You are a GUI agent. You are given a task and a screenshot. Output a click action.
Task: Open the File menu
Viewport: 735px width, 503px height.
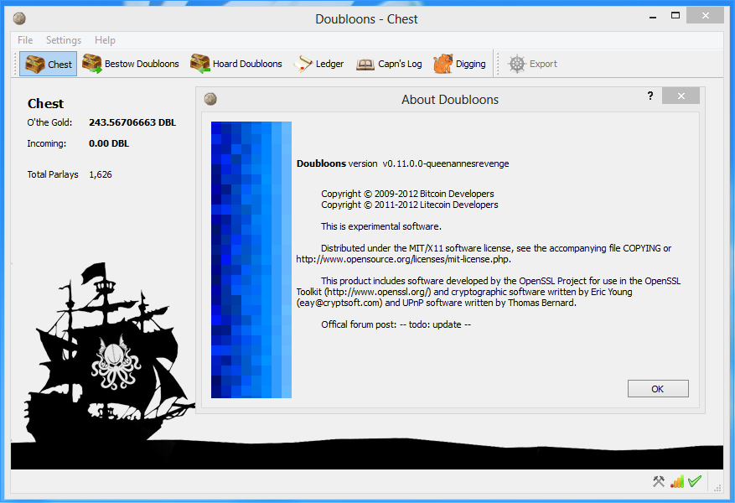click(25, 40)
